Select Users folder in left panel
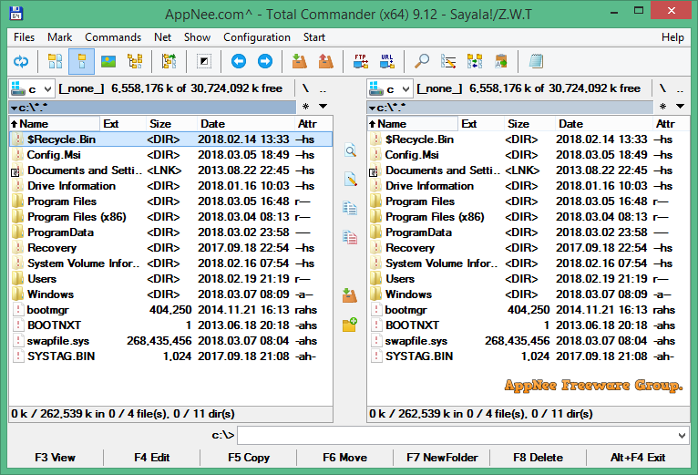Screen dimensions: 698x475 pos(171,279)
